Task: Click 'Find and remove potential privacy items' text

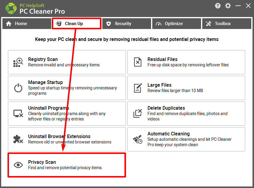Action: pyautogui.click(x=65, y=168)
